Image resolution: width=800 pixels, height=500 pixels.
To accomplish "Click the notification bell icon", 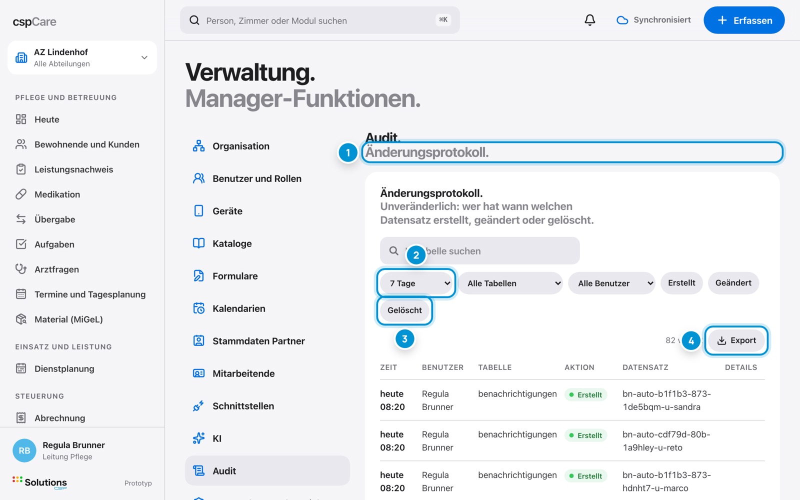I will tap(590, 20).
